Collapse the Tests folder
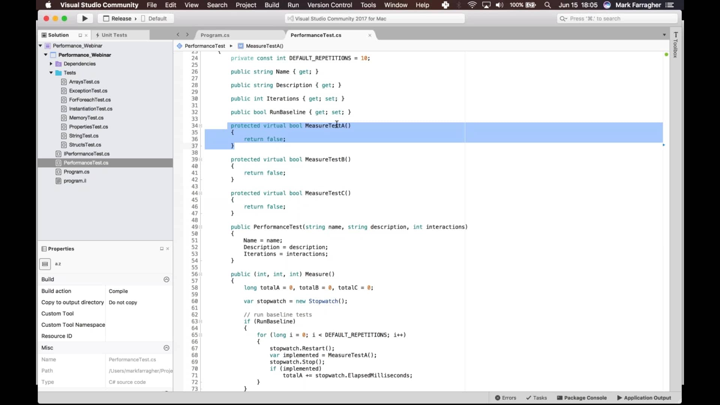 click(51, 73)
